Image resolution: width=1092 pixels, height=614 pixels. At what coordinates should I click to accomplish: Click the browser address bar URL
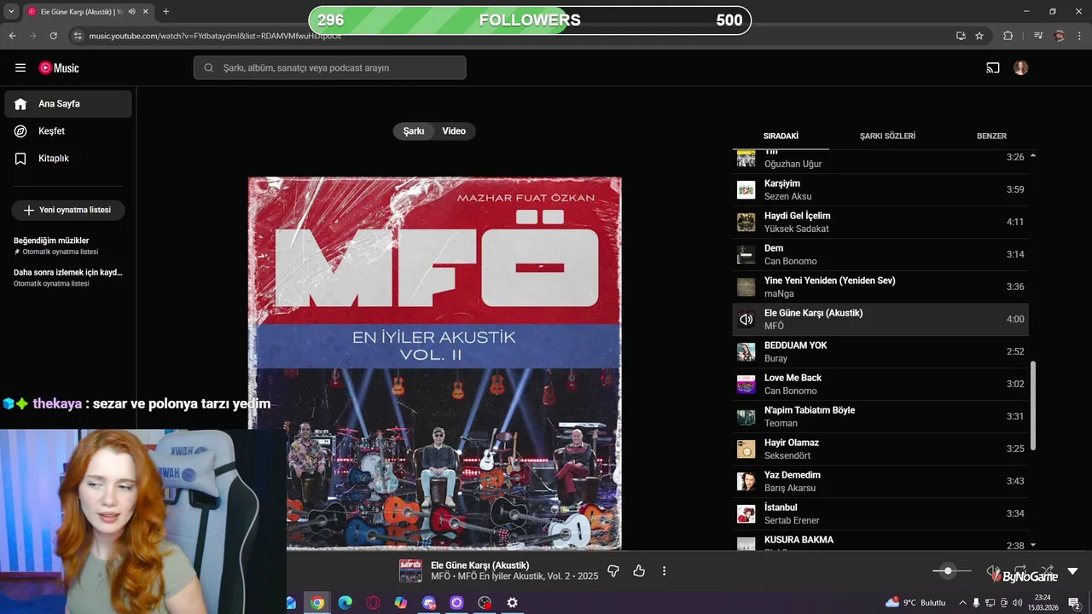coord(215,36)
